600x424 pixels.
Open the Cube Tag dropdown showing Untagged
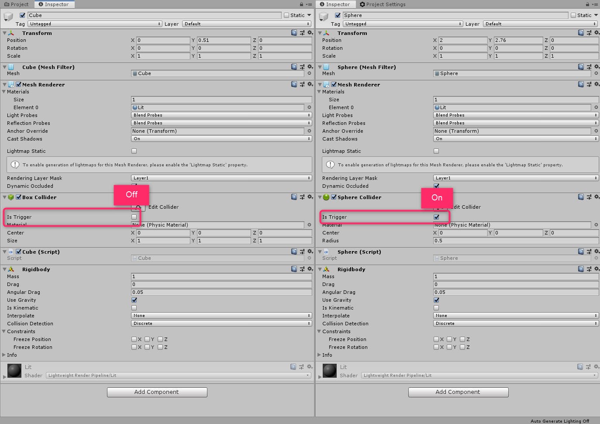96,24
